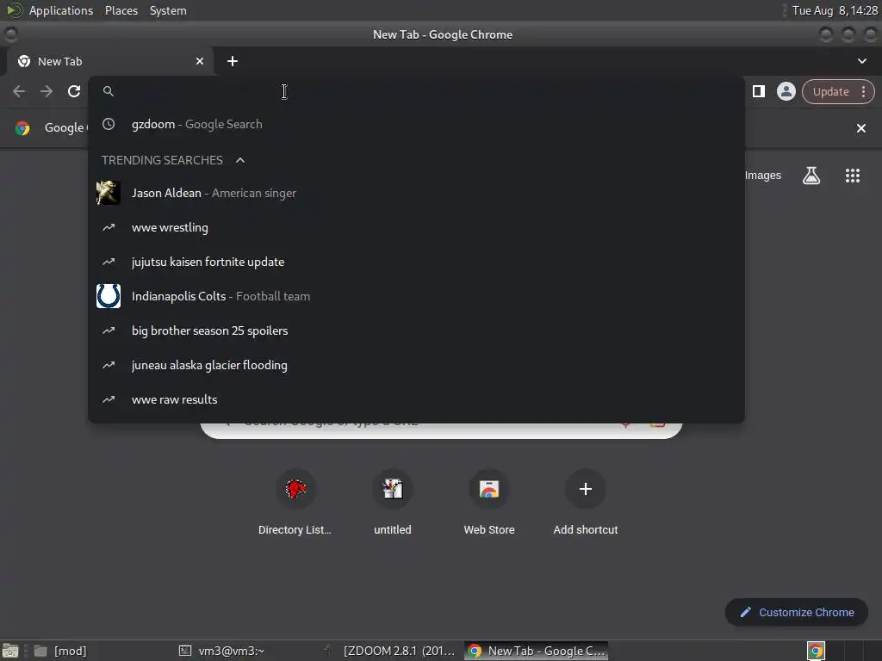Toggle the Chrome side panel icon

759,91
